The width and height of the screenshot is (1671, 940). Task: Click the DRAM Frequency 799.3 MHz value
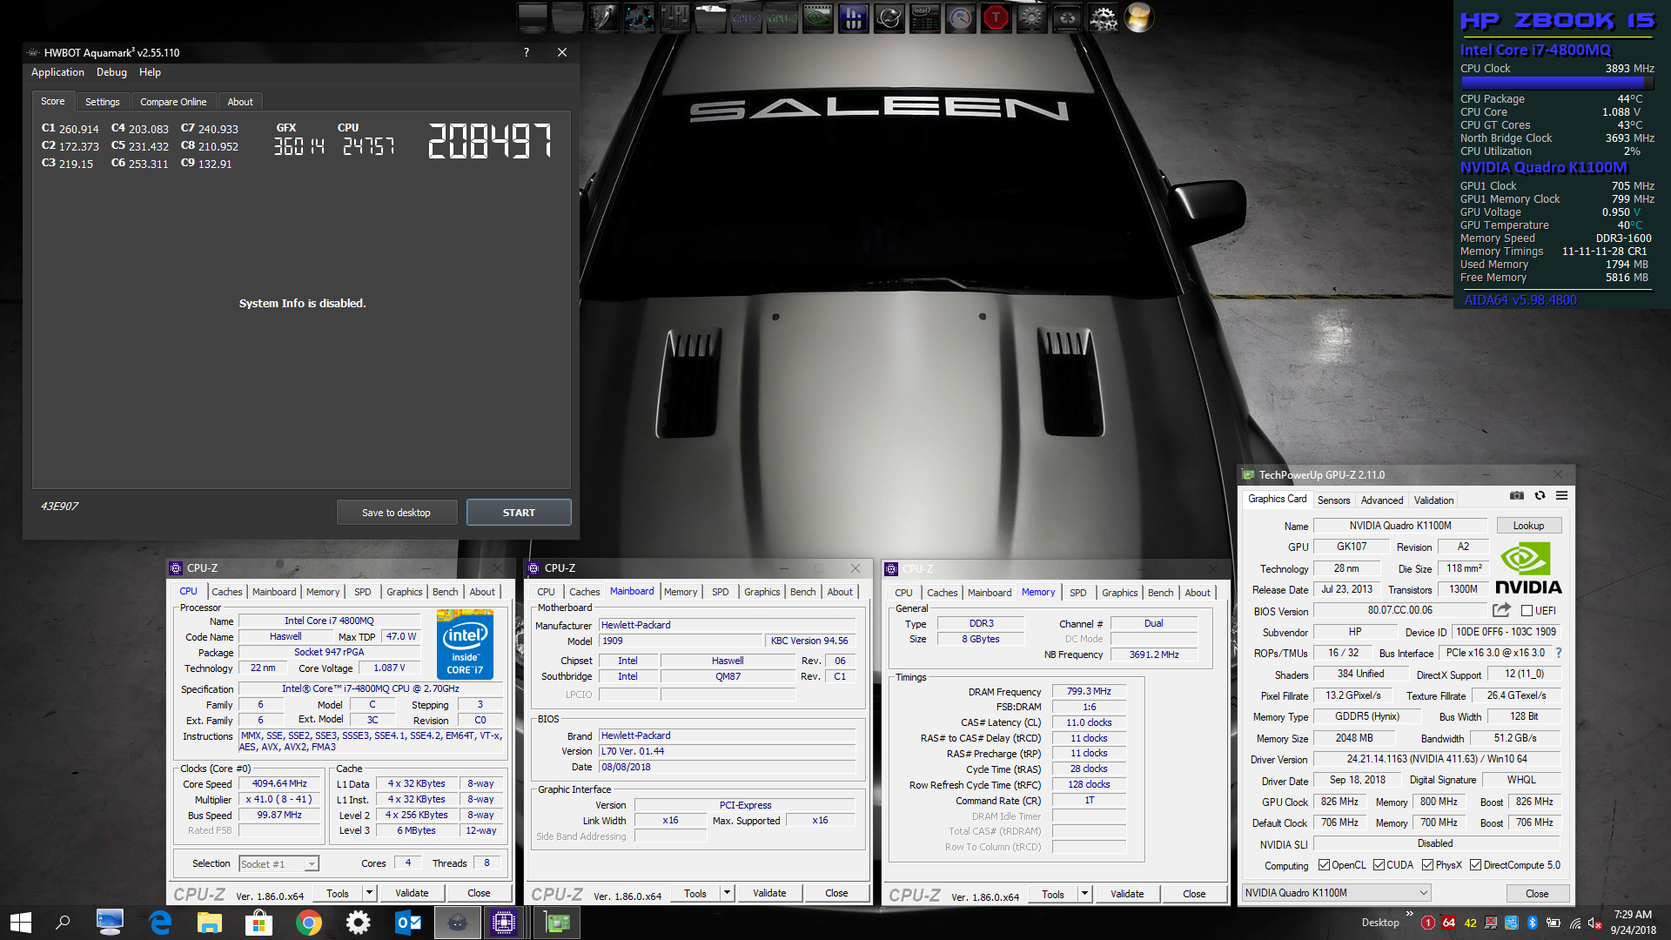(x=1089, y=691)
